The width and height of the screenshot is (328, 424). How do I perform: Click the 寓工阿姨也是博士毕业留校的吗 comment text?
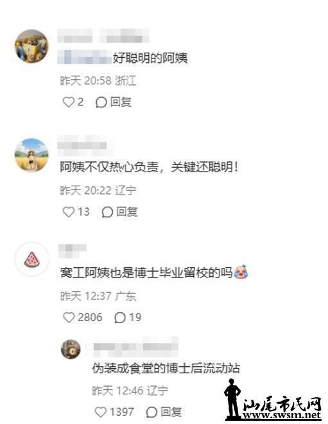tap(146, 272)
